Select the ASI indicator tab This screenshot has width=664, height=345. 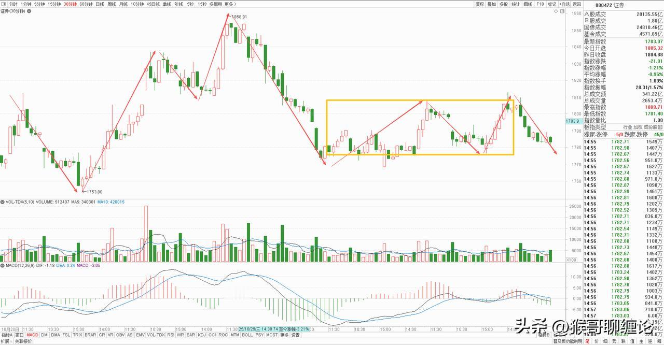click(x=131, y=335)
